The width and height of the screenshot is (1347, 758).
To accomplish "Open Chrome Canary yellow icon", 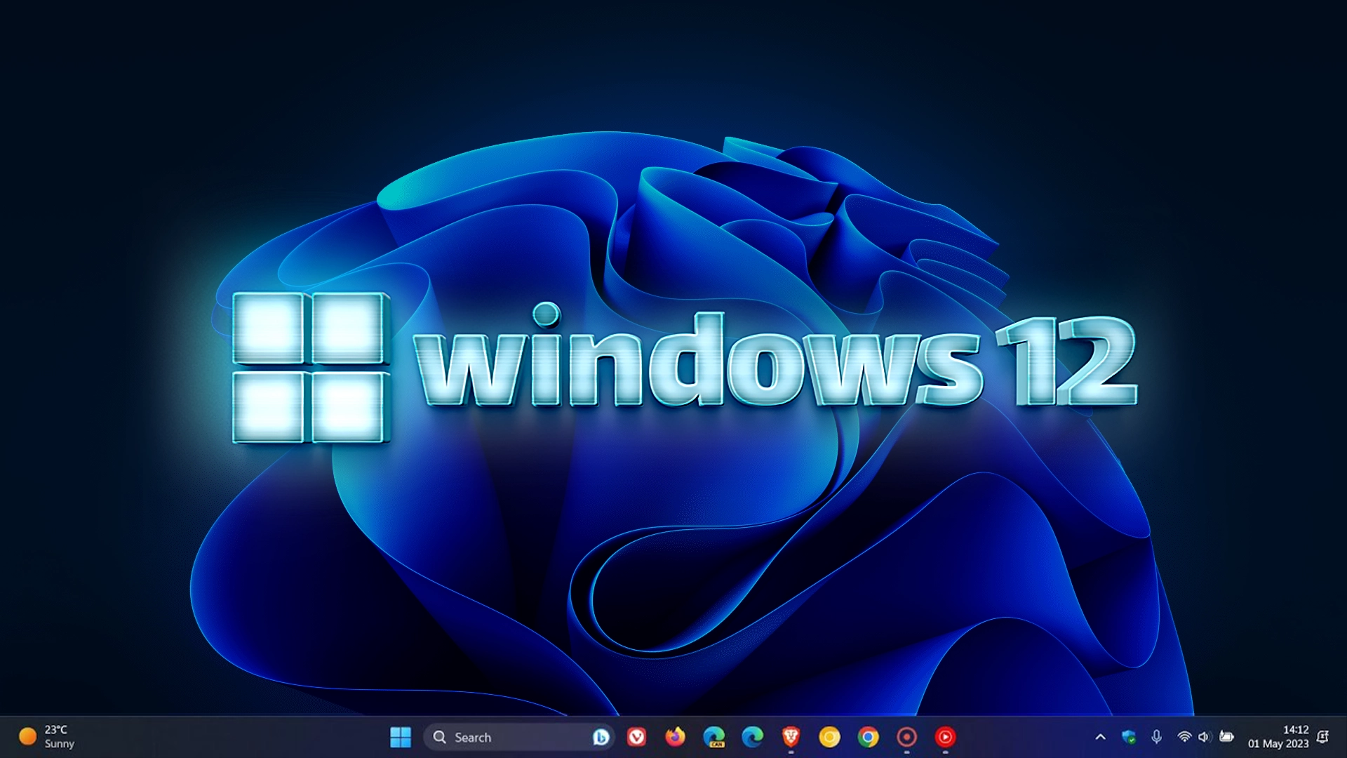I will (x=829, y=737).
